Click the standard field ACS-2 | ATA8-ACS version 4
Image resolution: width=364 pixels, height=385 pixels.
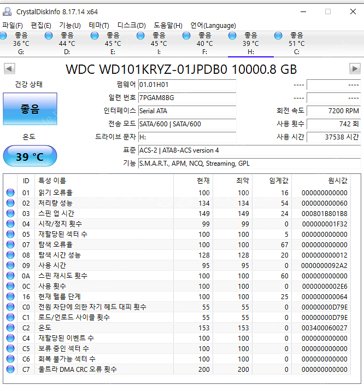[249, 150]
